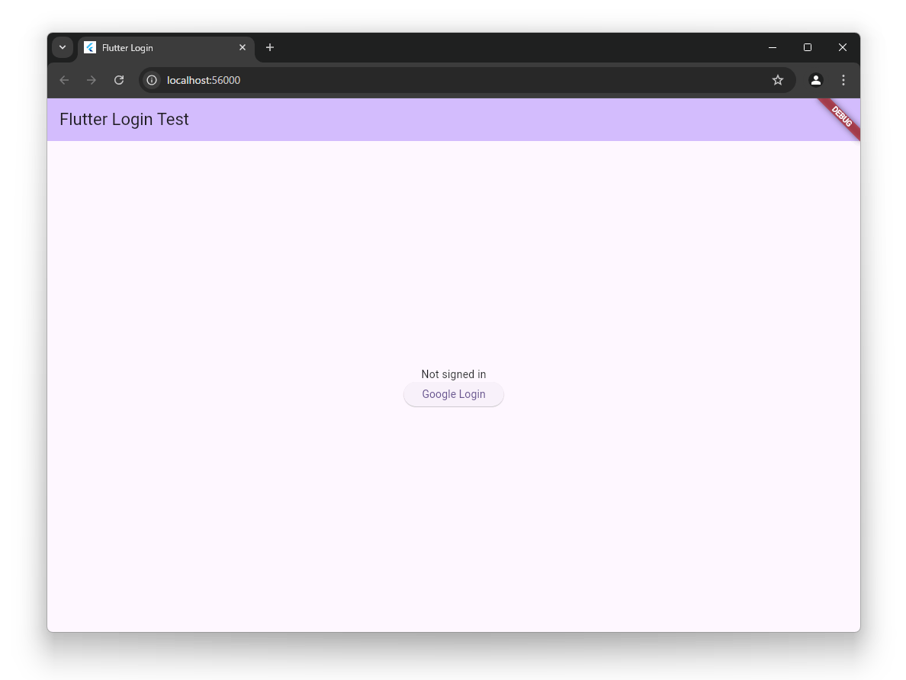Screen dimensions: 906x680
Task: View site information for localhost
Action: pyautogui.click(x=152, y=80)
